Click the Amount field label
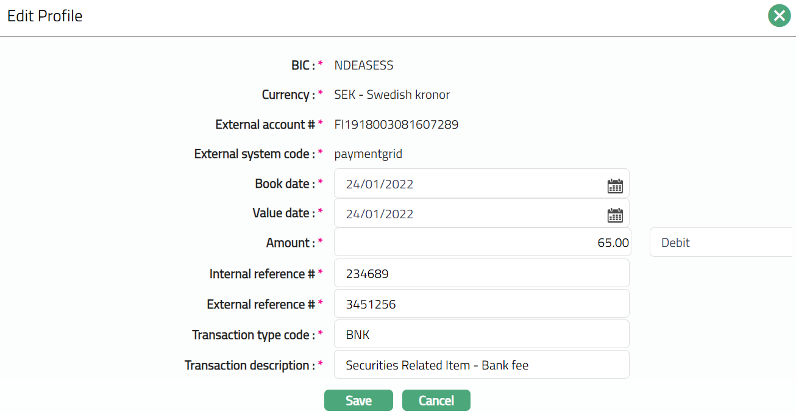 click(x=290, y=243)
